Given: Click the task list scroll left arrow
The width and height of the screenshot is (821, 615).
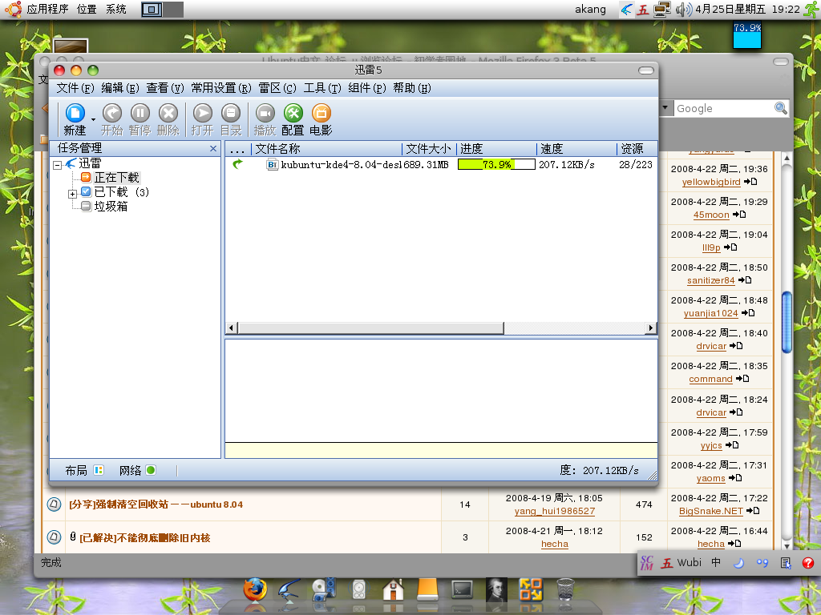Looking at the screenshot, I should coord(232,328).
